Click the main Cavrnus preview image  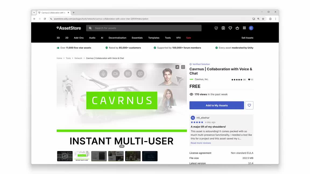(122, 106)
